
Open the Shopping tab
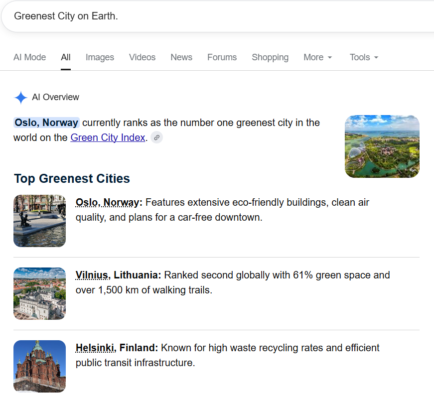tap(270, 57)
